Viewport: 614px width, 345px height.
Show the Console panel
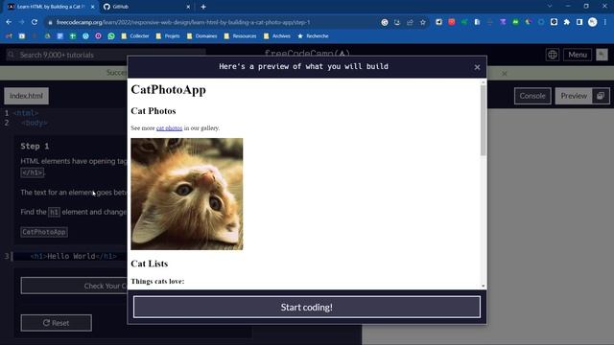[532, 96]
